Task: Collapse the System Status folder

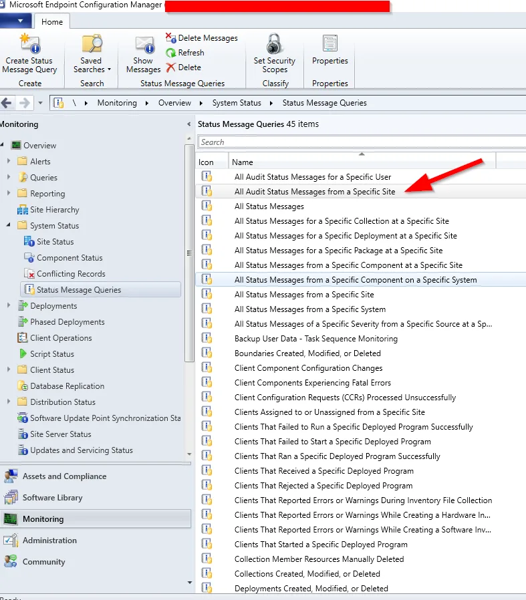Action: click(9, 225)
